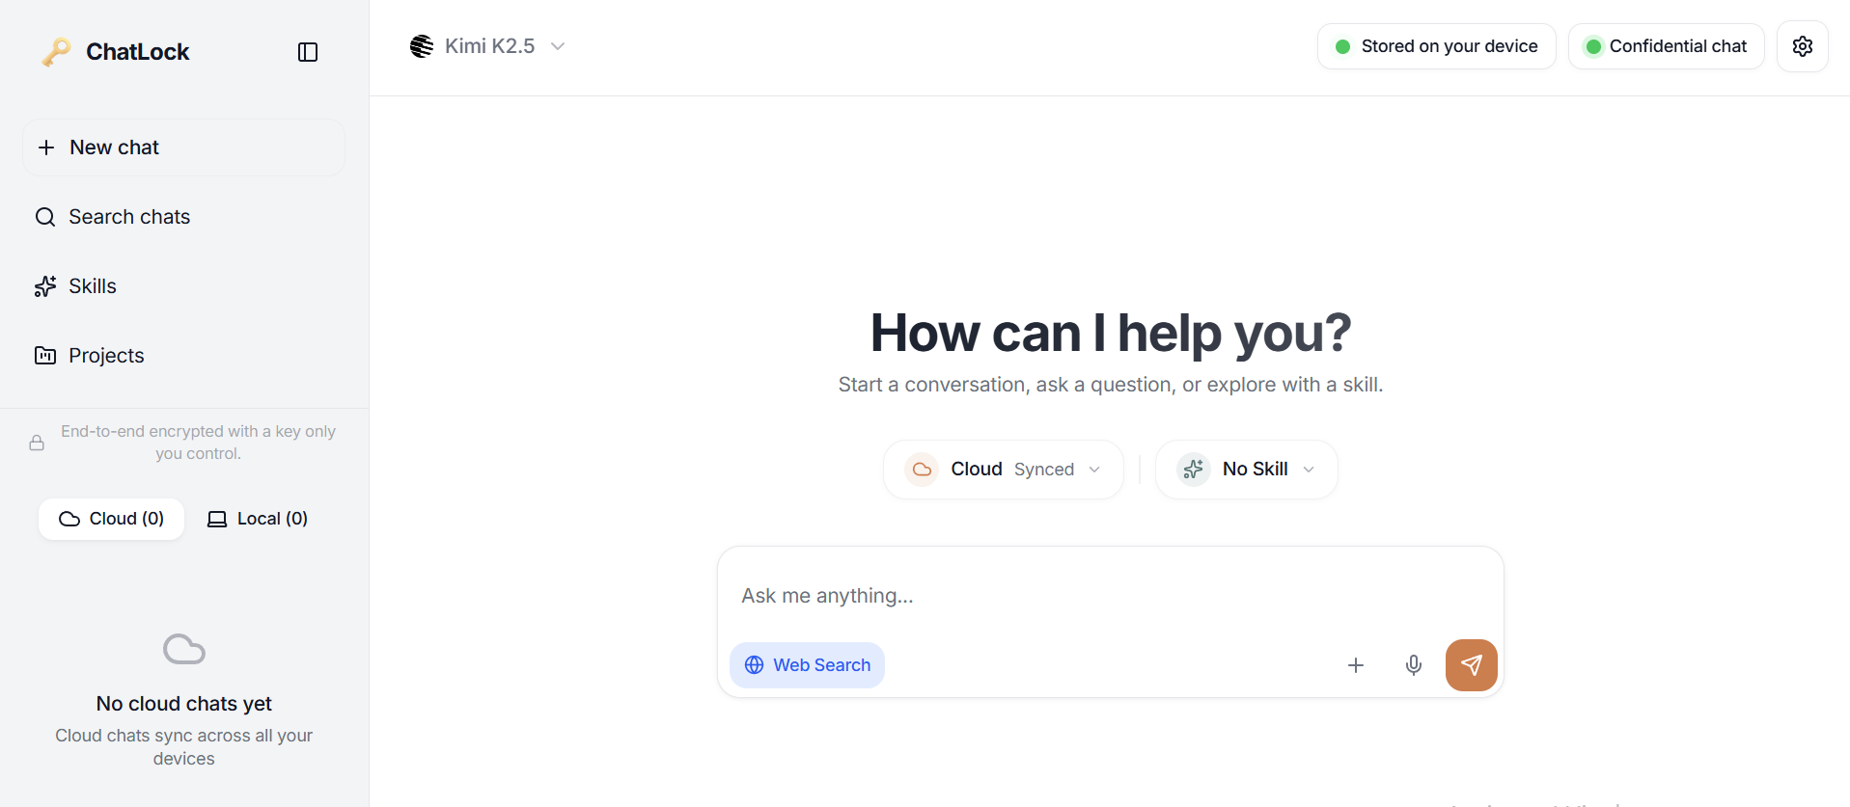1850x807 pixels.
Task: Collapse the sidebar with the panel icon
Action: point(308,52)
